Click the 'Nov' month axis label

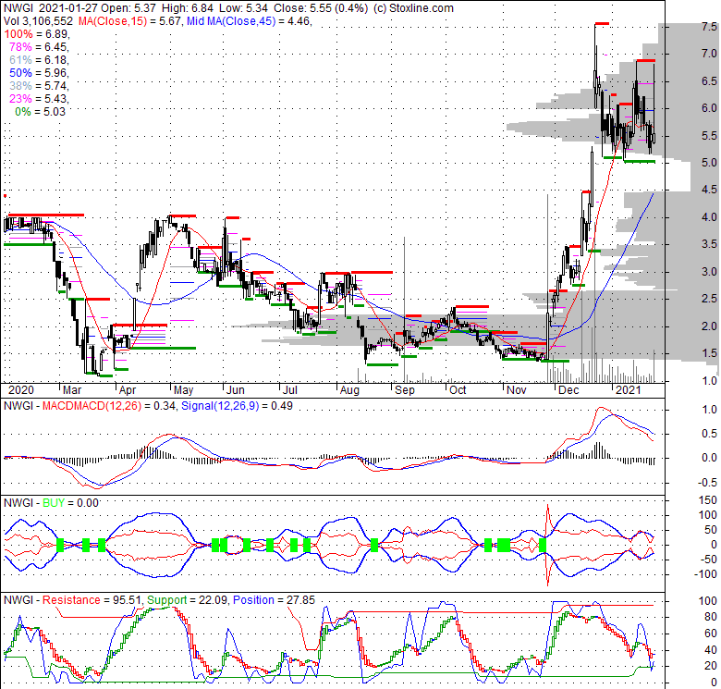click(x=516, y=390)
